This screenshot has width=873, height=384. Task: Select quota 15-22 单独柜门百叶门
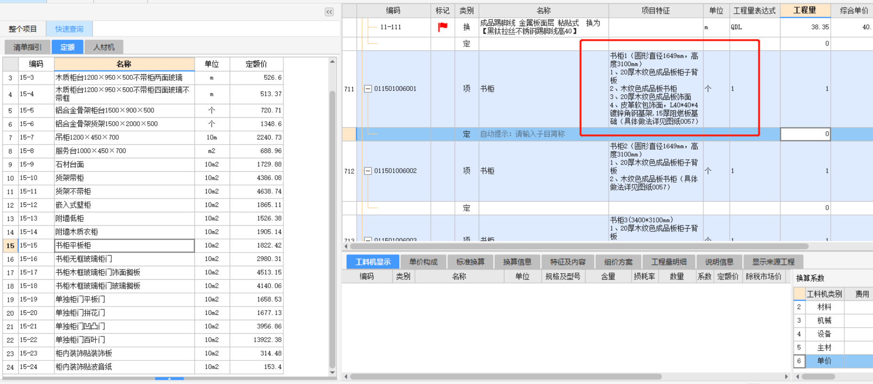[x=125, y=340]
